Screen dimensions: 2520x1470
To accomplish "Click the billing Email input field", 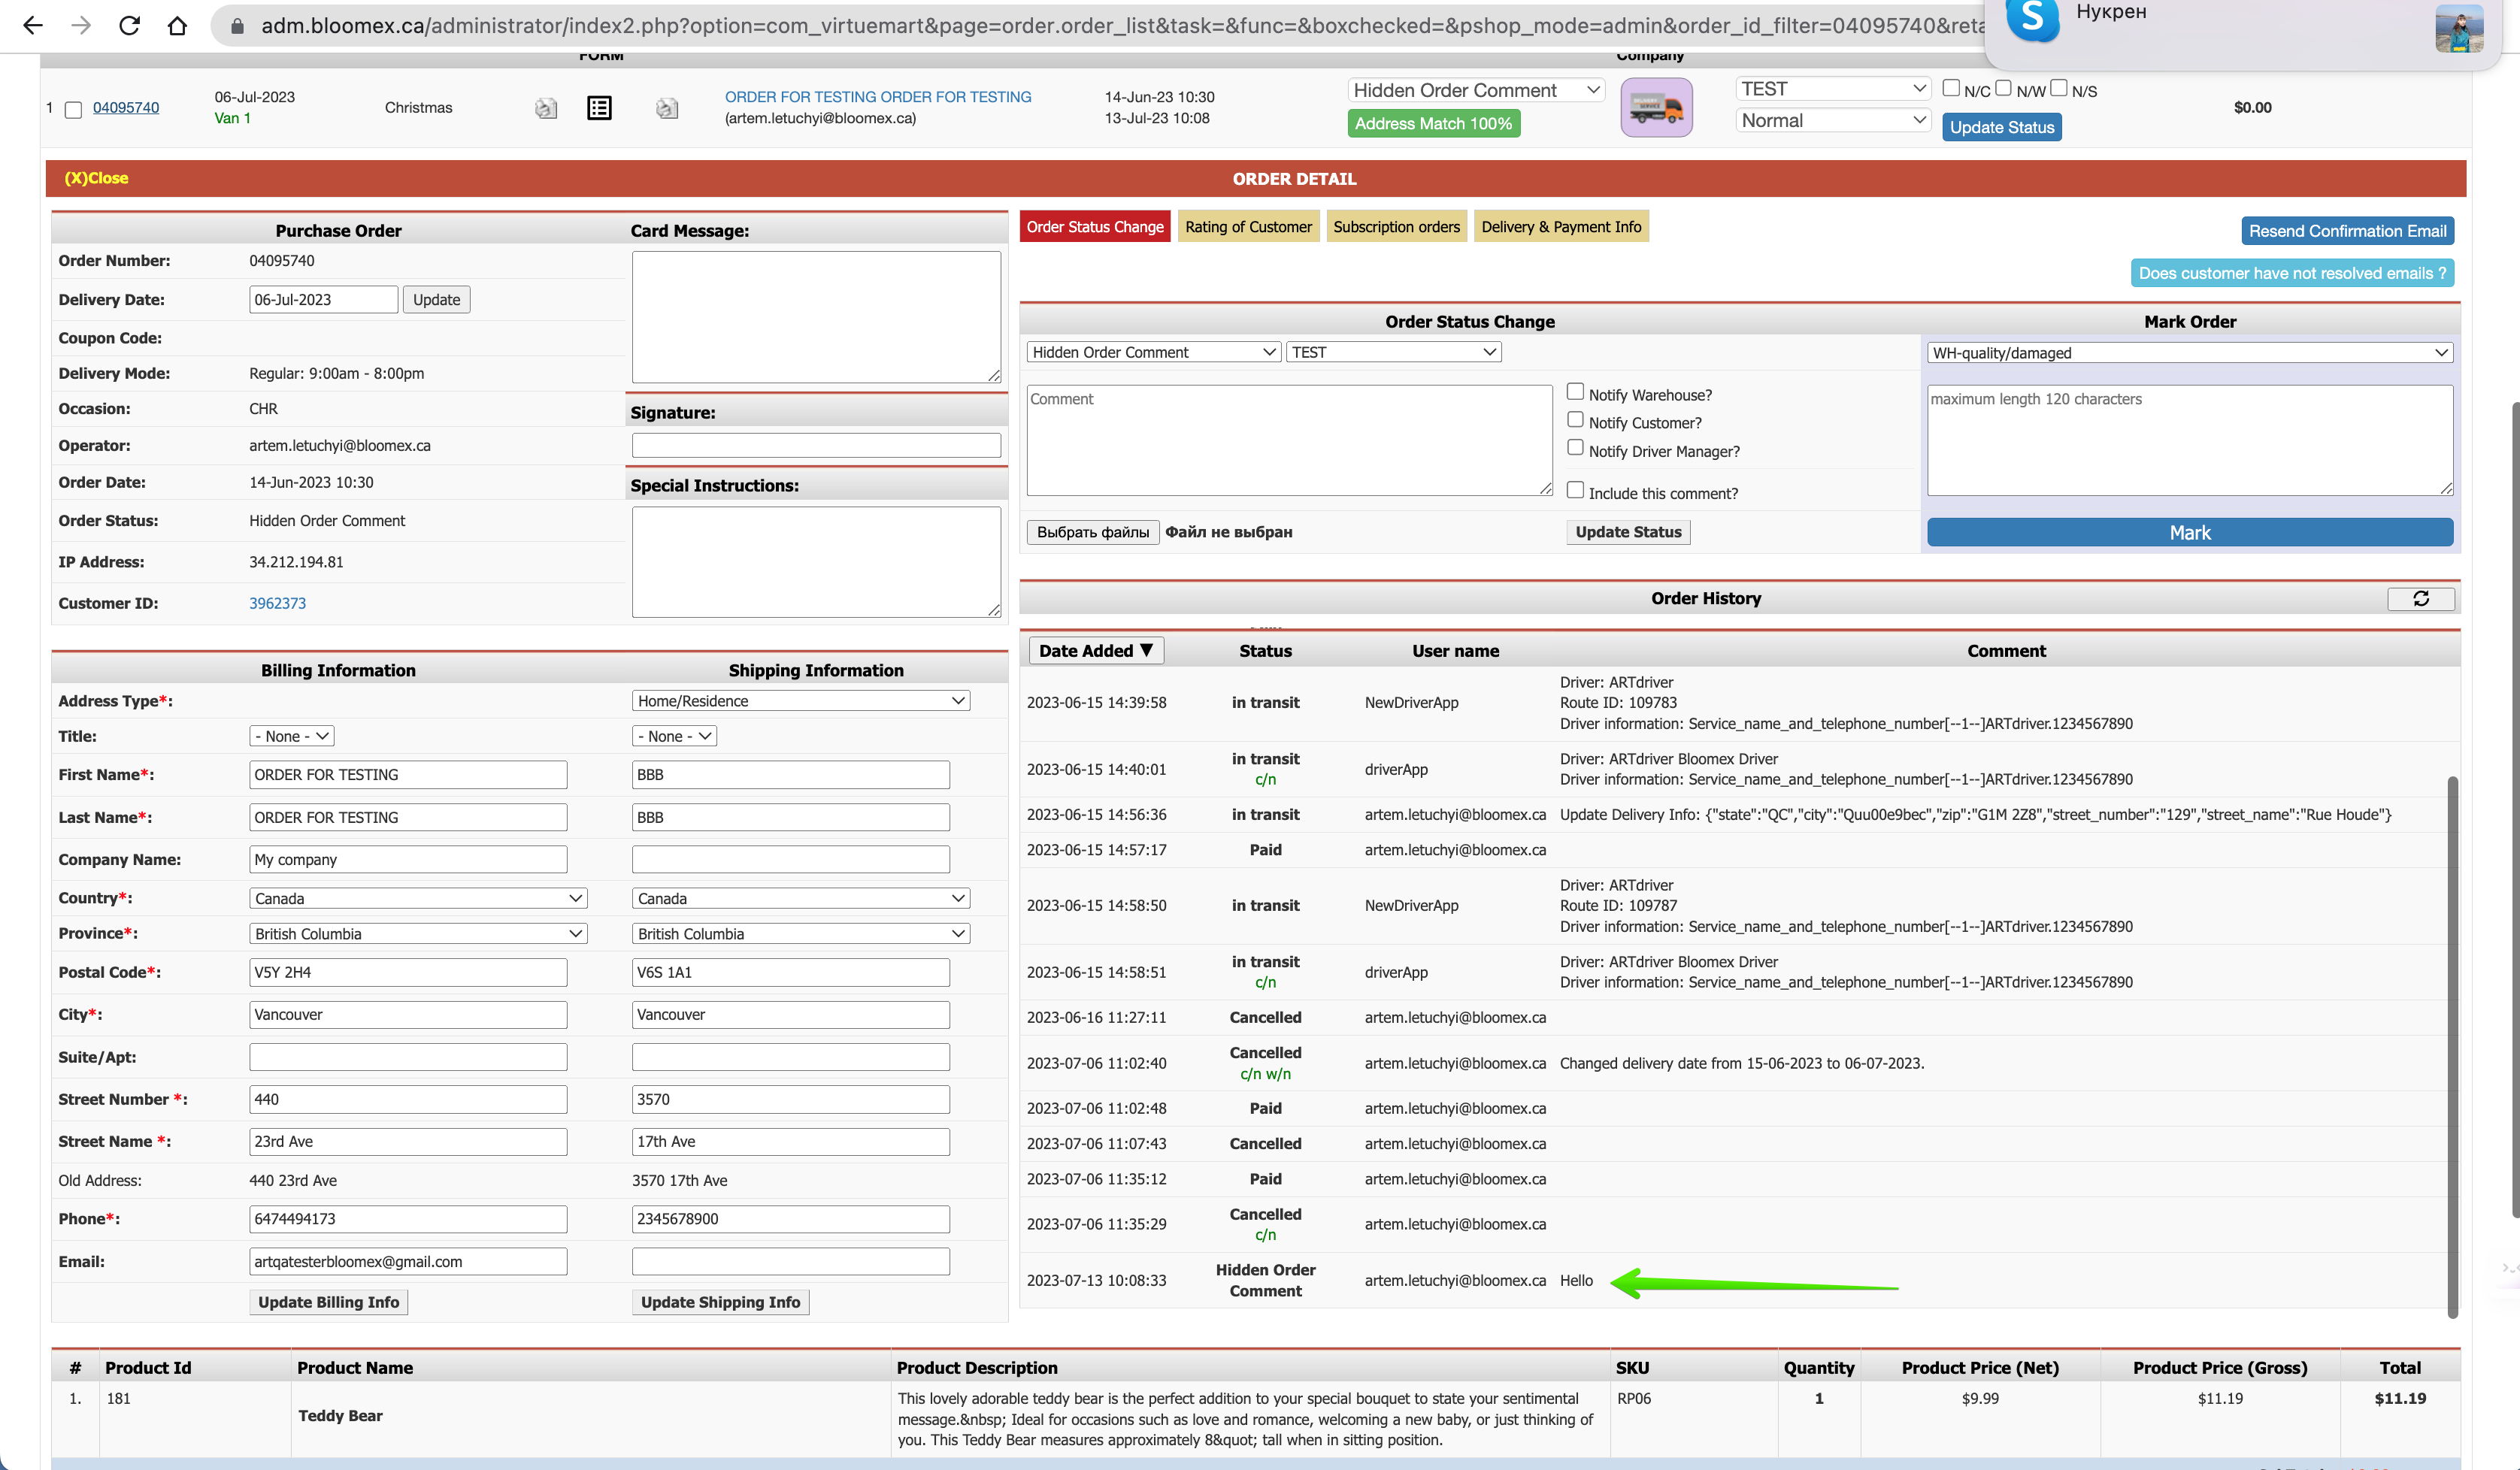I will pyautogui.click(x=408, y=1262).
